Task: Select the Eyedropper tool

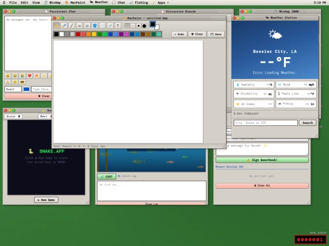Action: tap(110, 26)
